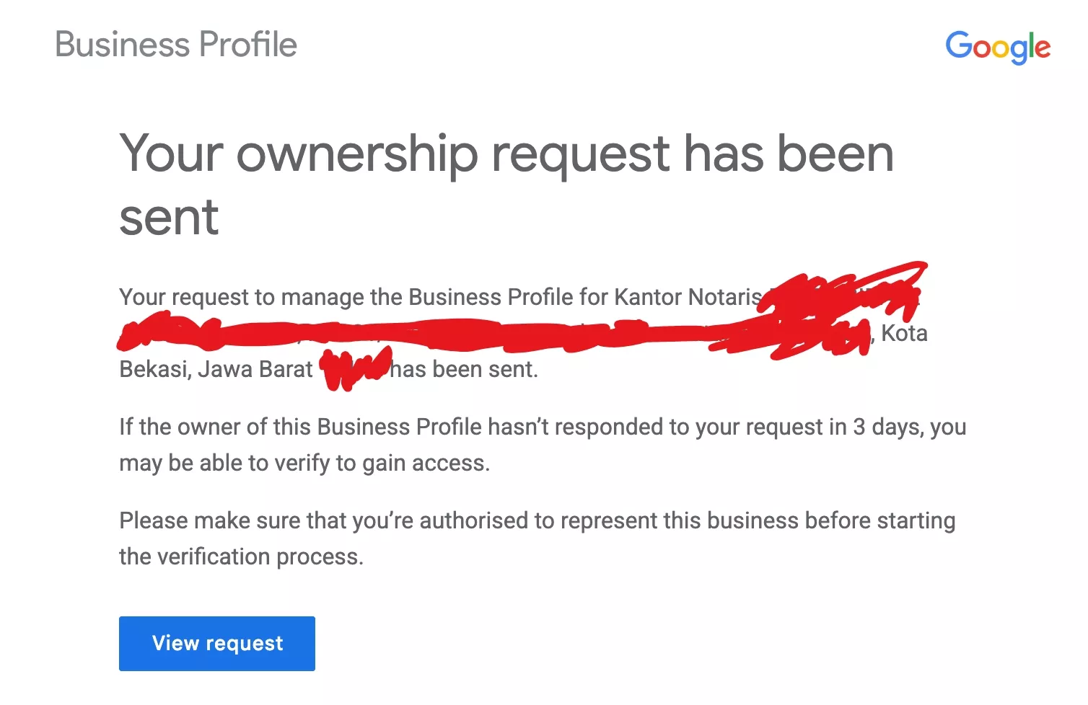Click the small red scribble after Jawa Barat
This screenshot has height=705, width=1088.
(x=355, y=368)
